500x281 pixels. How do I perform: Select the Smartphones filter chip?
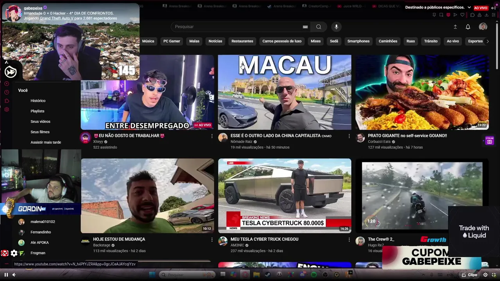(358, 41)
